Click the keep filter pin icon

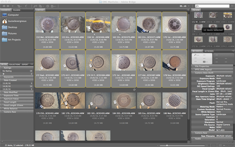point(2,142)
